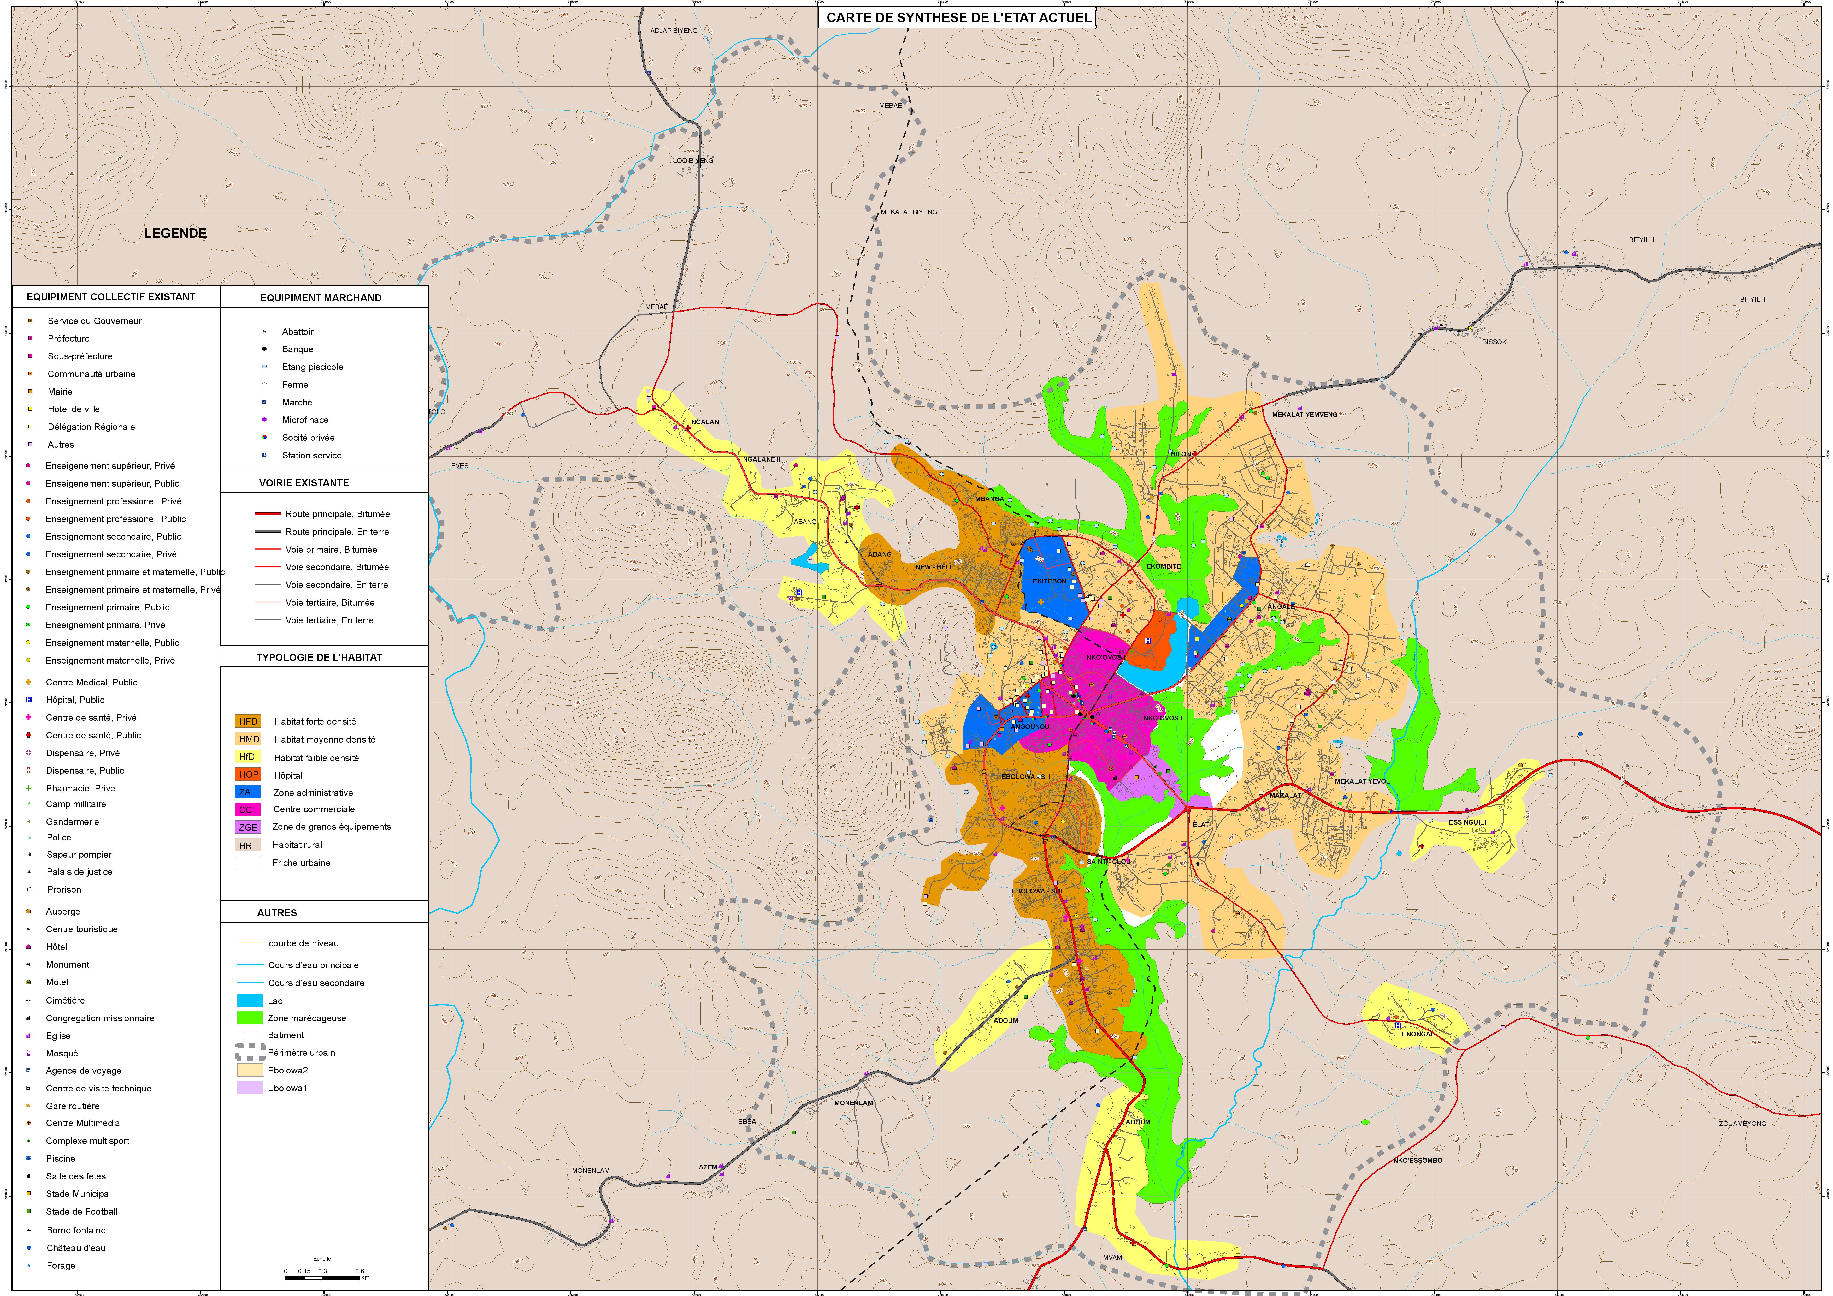Click the HfD Habitat faible densité swatch
1833x1296 pixels.
coord(248,756)
